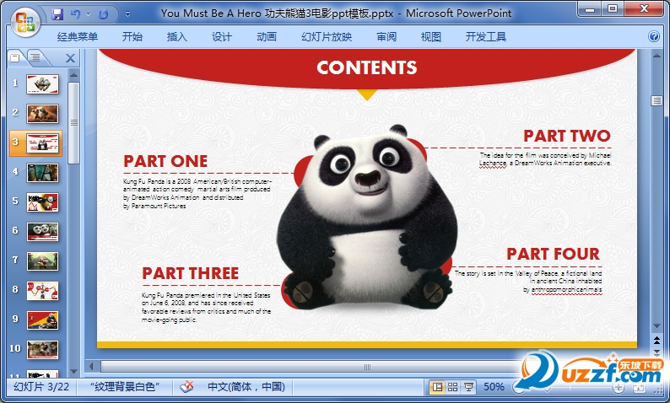The height and width of the screenshot is (403, 670).
Task: Open the 动画 ribbon tab
Action: [267, 37]
